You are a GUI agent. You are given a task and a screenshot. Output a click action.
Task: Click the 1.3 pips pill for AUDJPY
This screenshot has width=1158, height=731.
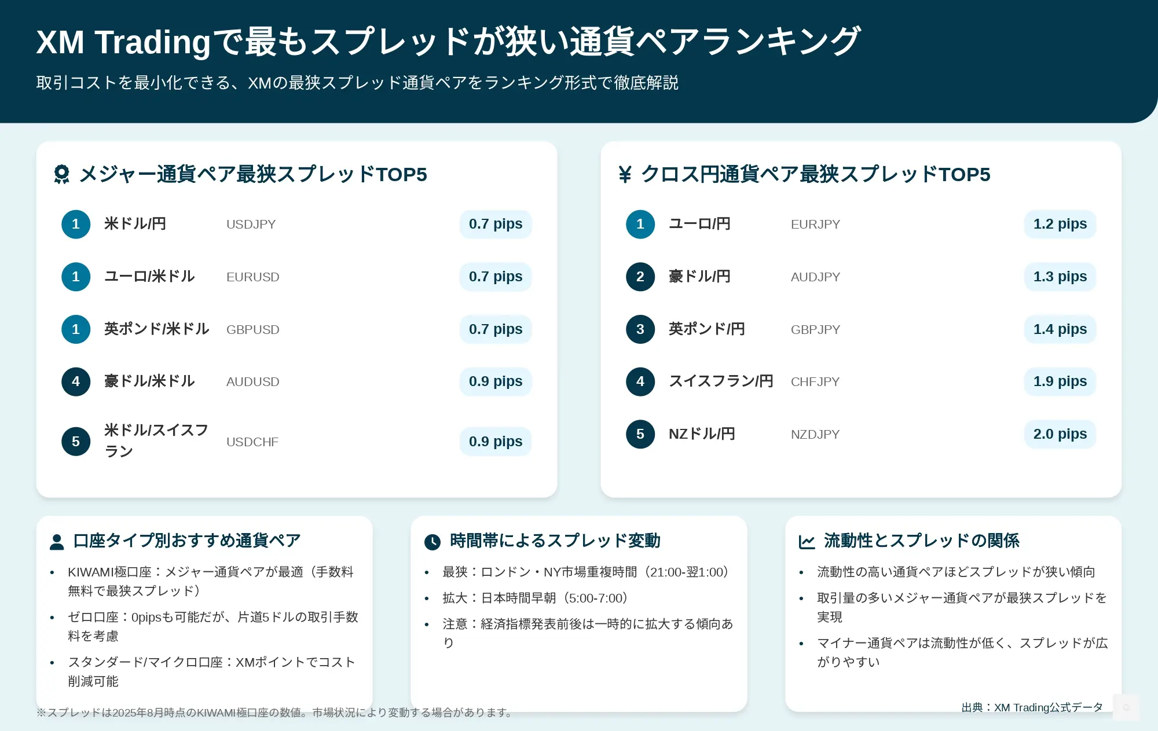[1060, 277]
